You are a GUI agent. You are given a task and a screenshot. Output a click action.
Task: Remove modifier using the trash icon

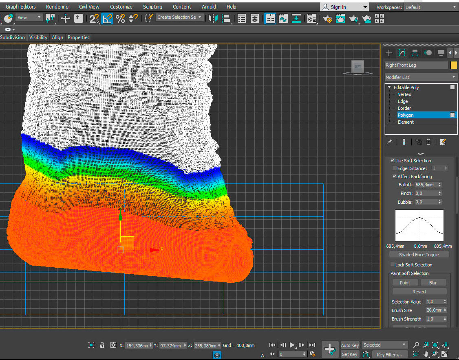point(428,142)
